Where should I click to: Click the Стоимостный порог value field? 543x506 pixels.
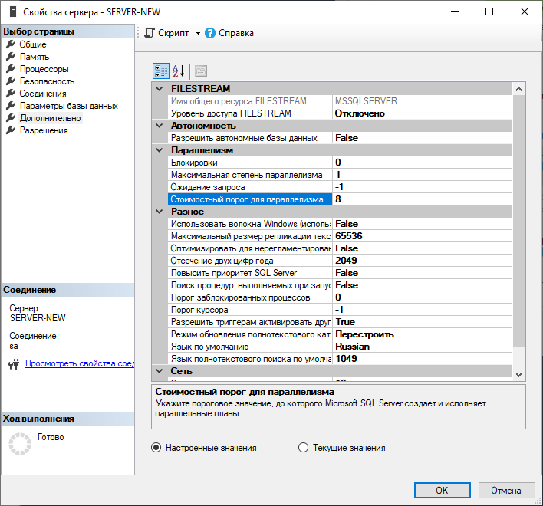[422, 199]
